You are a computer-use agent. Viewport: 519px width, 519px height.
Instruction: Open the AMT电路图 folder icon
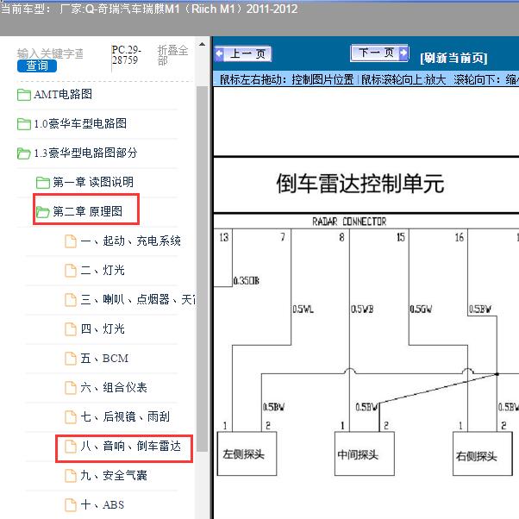(x=24, y=95)
